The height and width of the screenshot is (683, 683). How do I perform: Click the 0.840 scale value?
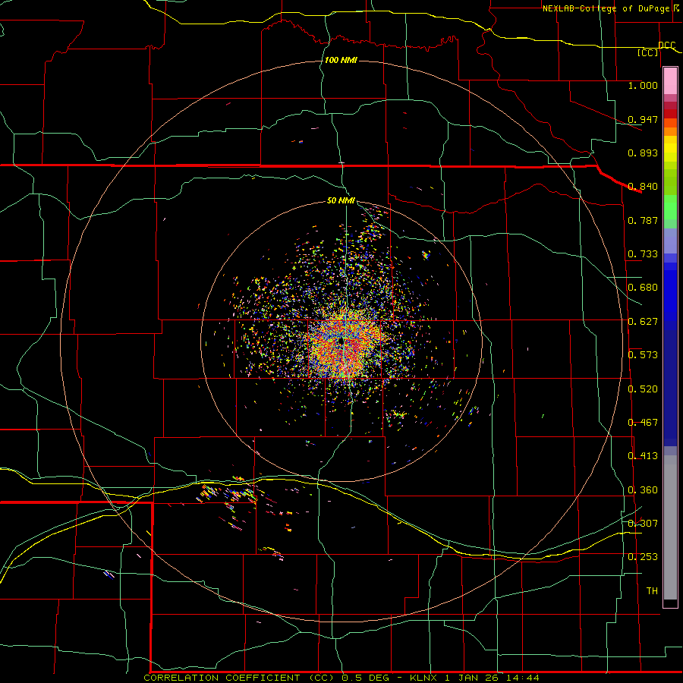tap(643, 187)
